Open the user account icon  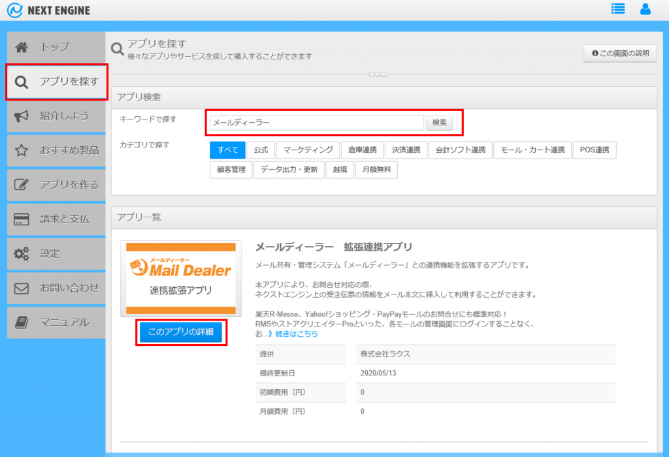coord(645,9)
